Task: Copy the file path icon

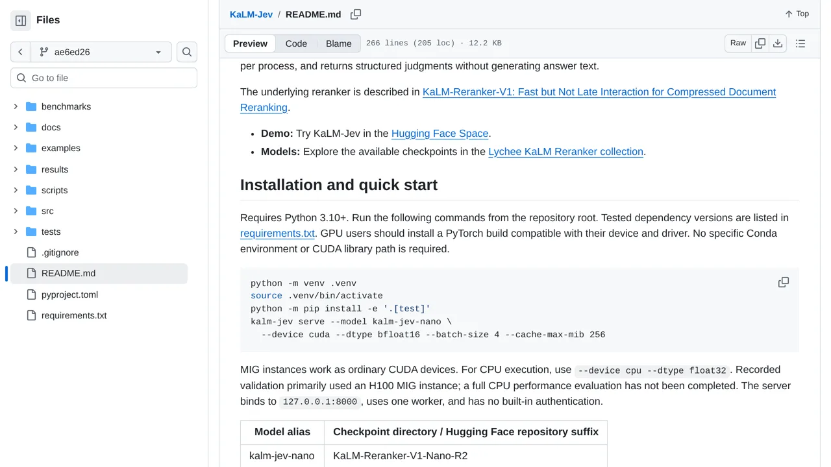Action: coord(356,14)
